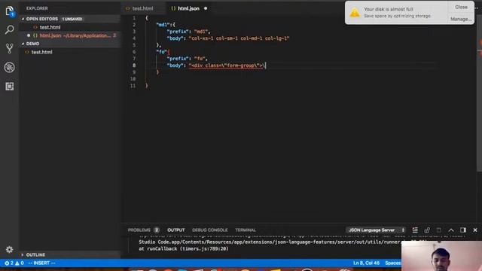Click the warning icon in disk notification

click(355, 13)
